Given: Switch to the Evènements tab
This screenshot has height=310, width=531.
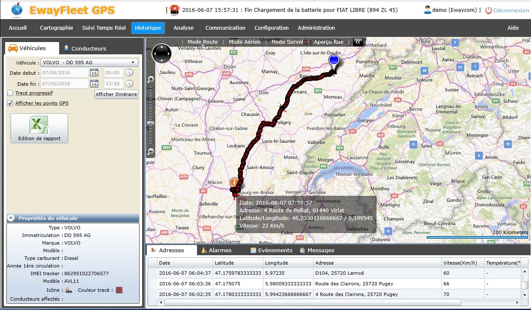Looking at the screenshot, I should click(x=271, y=251).
